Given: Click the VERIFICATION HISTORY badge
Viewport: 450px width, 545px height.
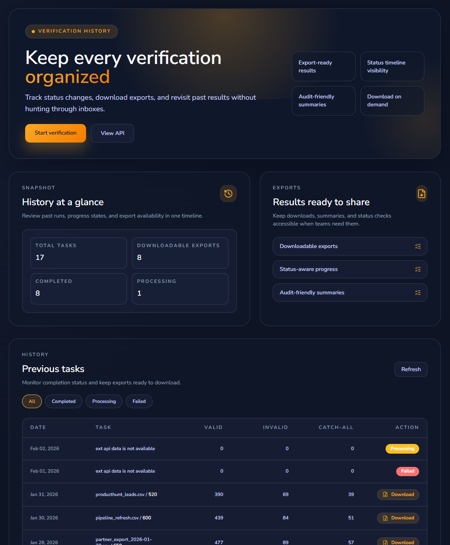Looking at the screenshot, I should click(x=71, y=31).
